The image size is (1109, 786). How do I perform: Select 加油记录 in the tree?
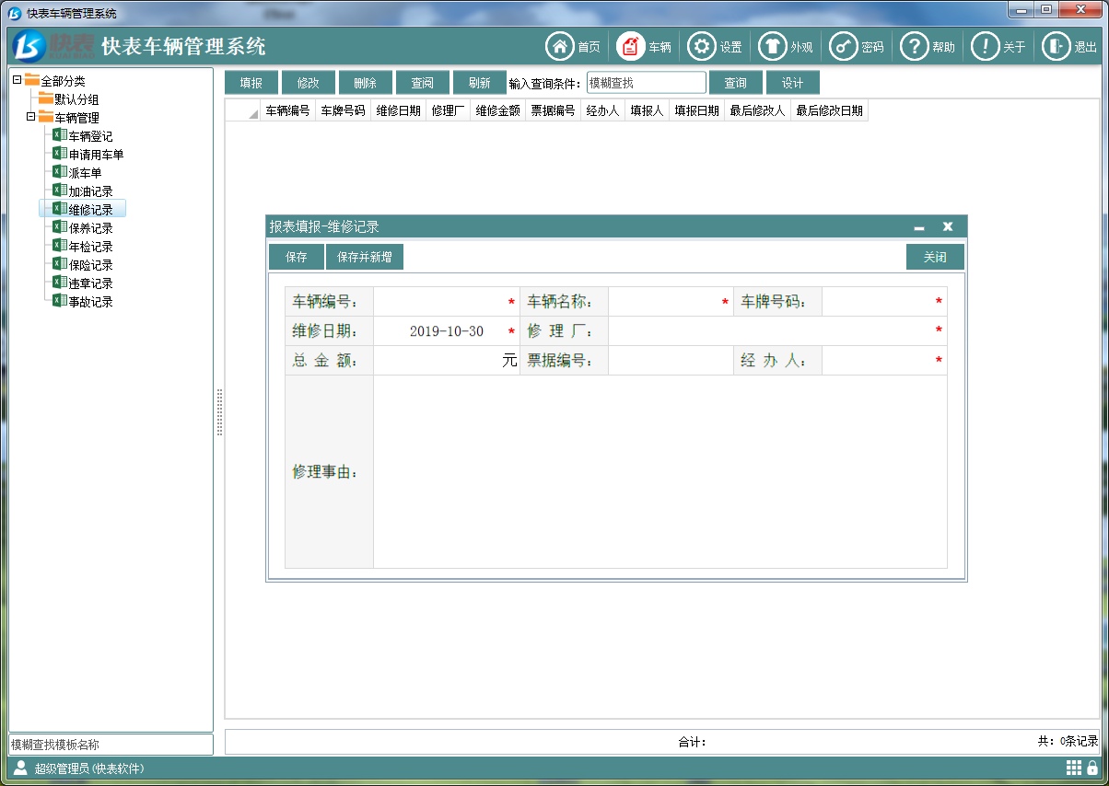point(90,191)
